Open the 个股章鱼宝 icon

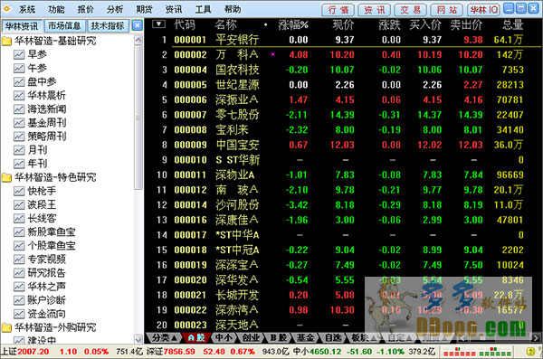(x=19, y=245)
